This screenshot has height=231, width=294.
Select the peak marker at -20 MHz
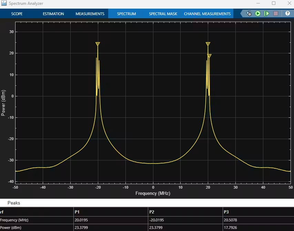[x=98, y=44]
